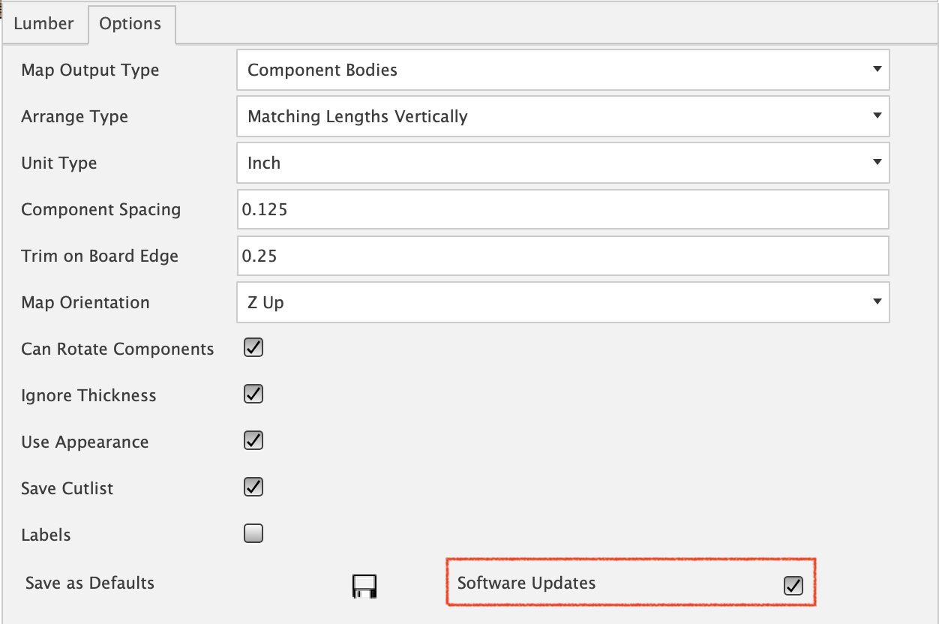The image size is (939, 624).
Task: Click the Map Orientation label
Action: (85, 303)
